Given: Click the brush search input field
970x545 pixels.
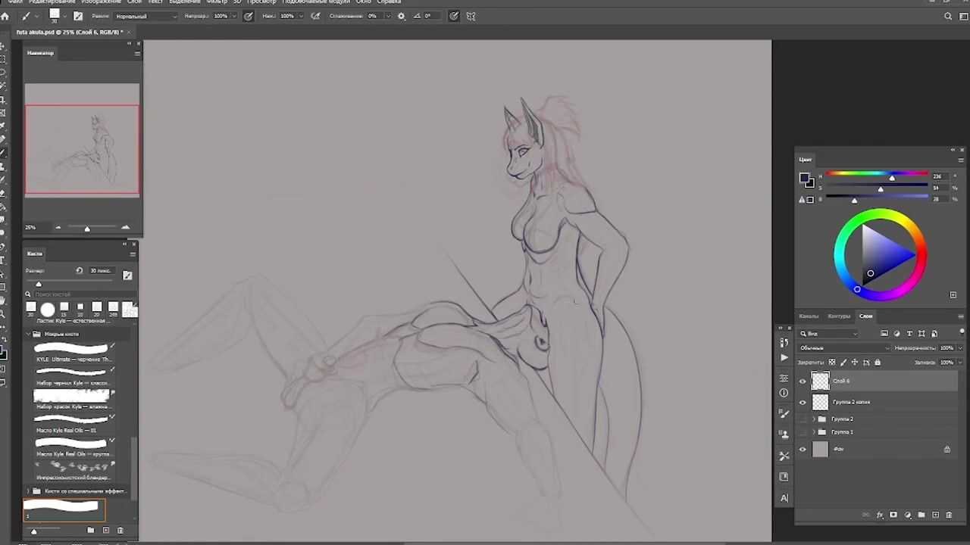Looking at the screenshot, I should pyautogui.click(x=82, y=294).
